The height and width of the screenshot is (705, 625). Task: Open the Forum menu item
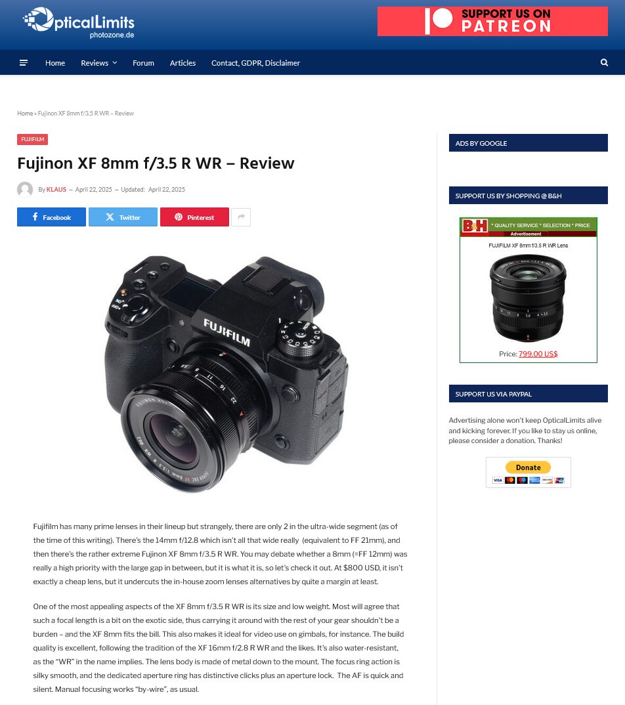(x=143, y=63)
